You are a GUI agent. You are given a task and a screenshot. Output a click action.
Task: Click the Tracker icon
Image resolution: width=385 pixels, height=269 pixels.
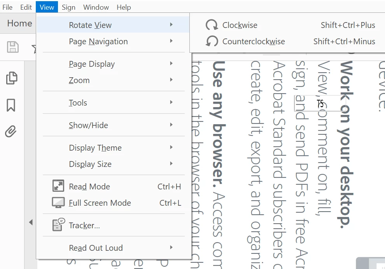[58, 225]
